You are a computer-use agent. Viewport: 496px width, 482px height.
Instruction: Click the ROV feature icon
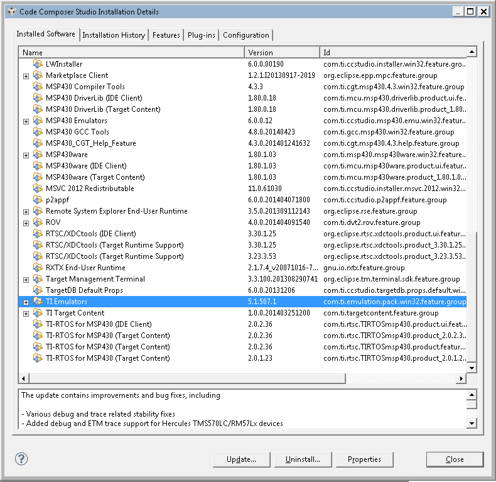38,222
